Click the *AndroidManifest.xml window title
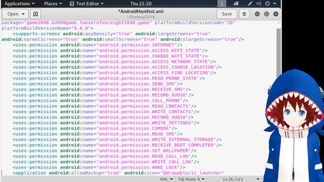This screenshot has width=324, height=182. 141,11
